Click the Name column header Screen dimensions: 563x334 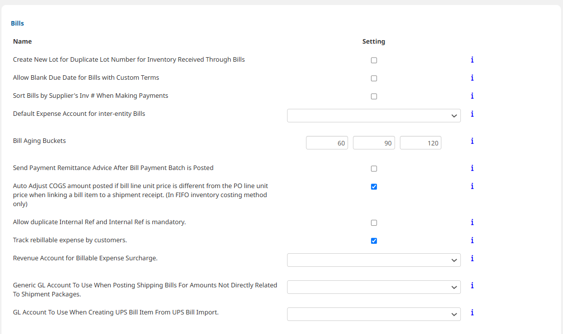point(22,41)
